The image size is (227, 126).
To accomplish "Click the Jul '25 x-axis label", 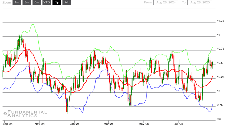I will click(178, 124).
